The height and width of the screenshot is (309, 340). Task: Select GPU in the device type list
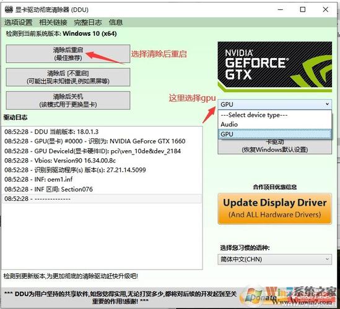(275, 134)
